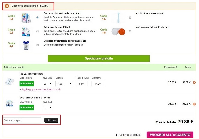The width and height of the screenshot is (199, 139).
Task: Click availability badge for Soluzione Gelone 3 x 360
Action: coord(27,108)
